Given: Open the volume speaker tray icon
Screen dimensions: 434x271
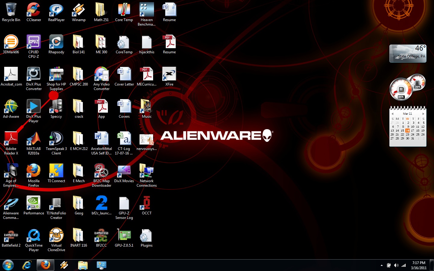Looking at the screenshot, I should [396, 265].
